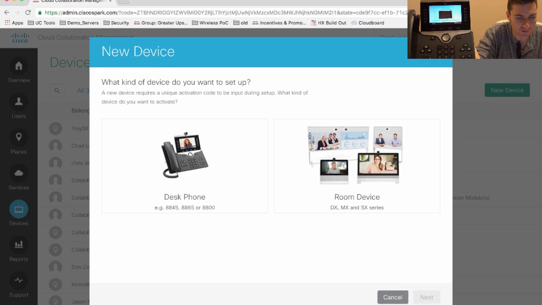Open the old bookmark folder
The height and width of the screenshot is (305, 542).
(241, 23)
